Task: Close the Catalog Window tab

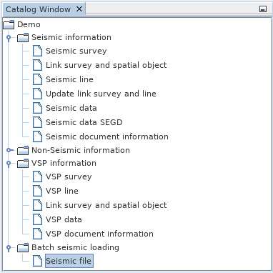Action: 79,9
